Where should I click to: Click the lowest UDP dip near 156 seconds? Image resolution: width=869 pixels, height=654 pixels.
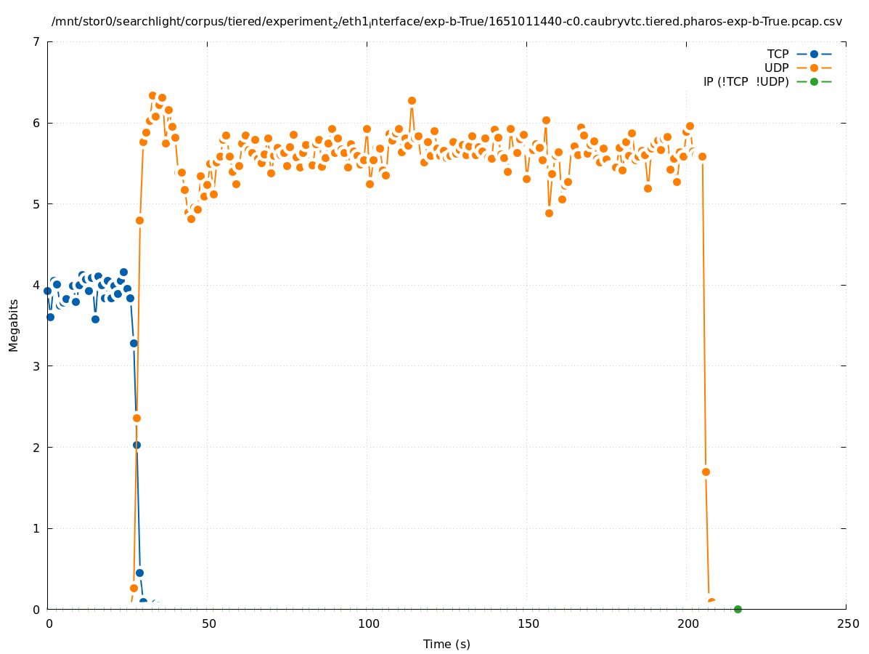click(549, 213)
